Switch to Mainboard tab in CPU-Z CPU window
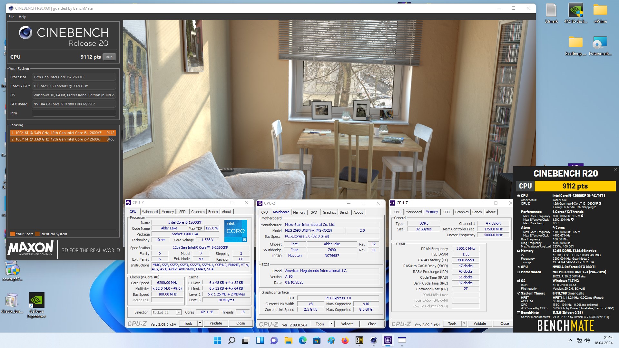The width and height of the screenshot is (619, 348). pos(150,212)
